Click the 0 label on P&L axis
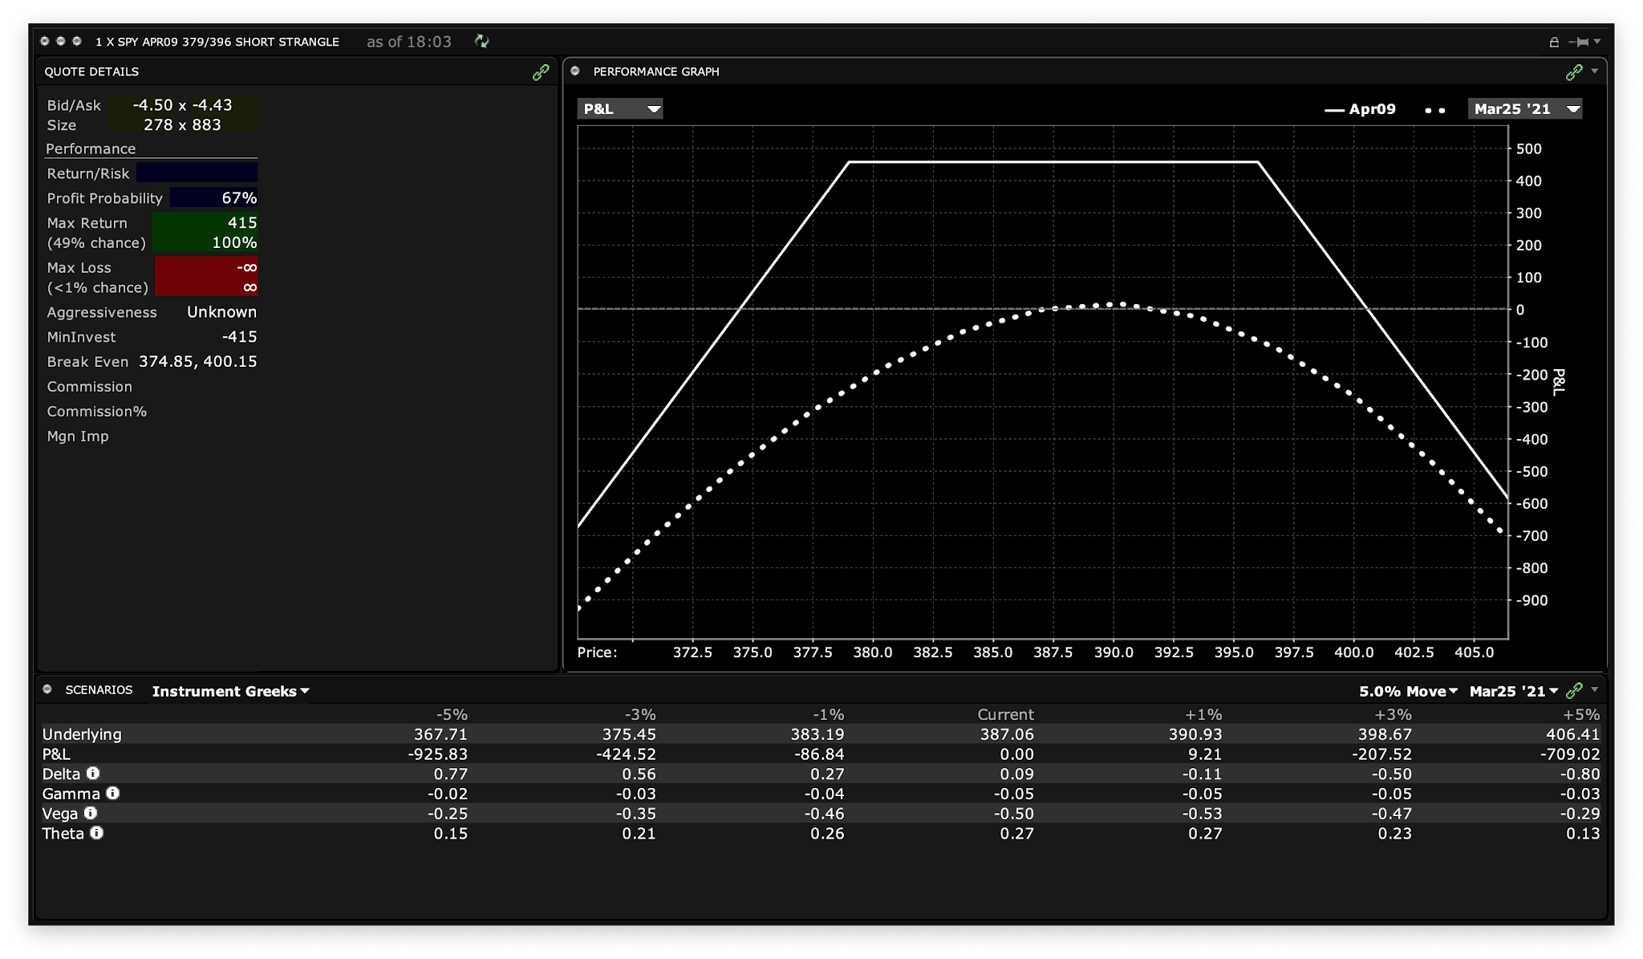1643x959 pixels. point(1519,310)
